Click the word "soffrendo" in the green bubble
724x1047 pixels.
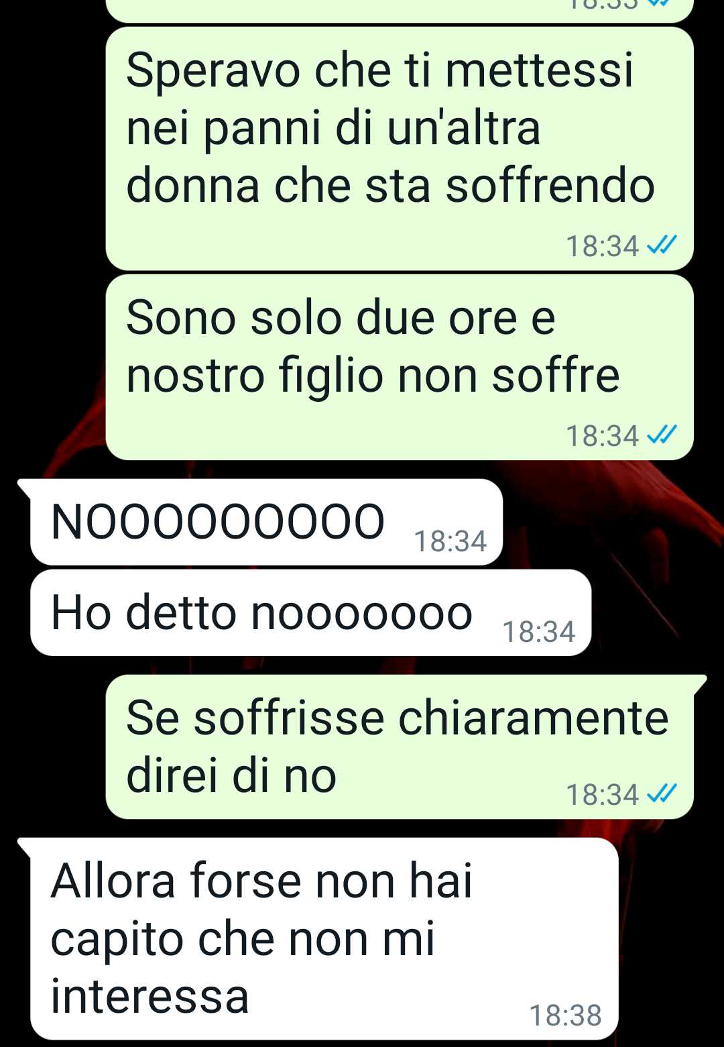pos(550,185)
